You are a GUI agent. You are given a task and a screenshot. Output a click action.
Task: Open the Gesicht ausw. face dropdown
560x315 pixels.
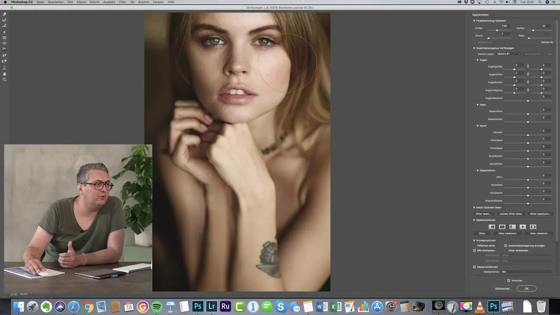[508, 54]
